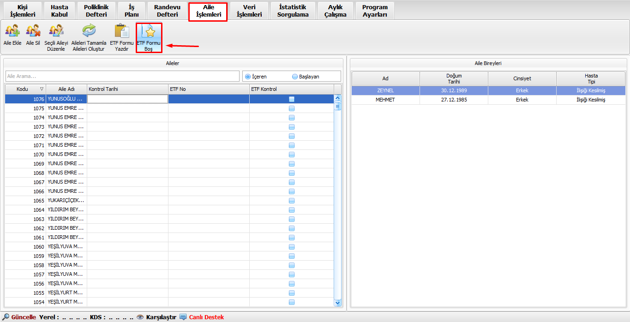Click the Aile Adı column header
Viewport: 630px width, 322px height.
(66, 89)
